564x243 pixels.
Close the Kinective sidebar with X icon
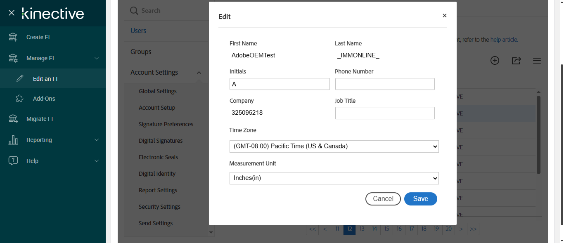click(12, 13)
